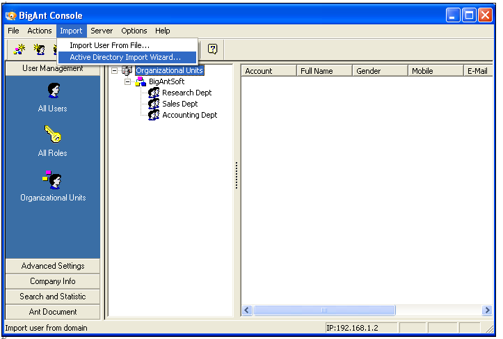The image size is (503, 339).
Task: Open the Actions menu
Action: [40, 31]
